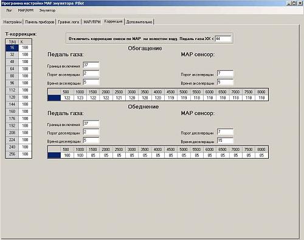
Task: Open the Лог menu
Action: click(9, 10)
